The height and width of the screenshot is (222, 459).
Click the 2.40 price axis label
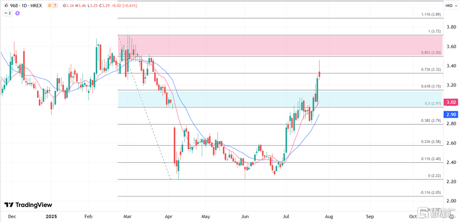(451, 162)
